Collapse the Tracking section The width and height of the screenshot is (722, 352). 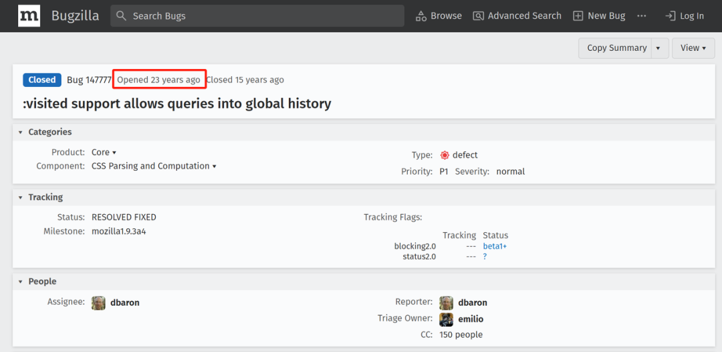point(21,197)
